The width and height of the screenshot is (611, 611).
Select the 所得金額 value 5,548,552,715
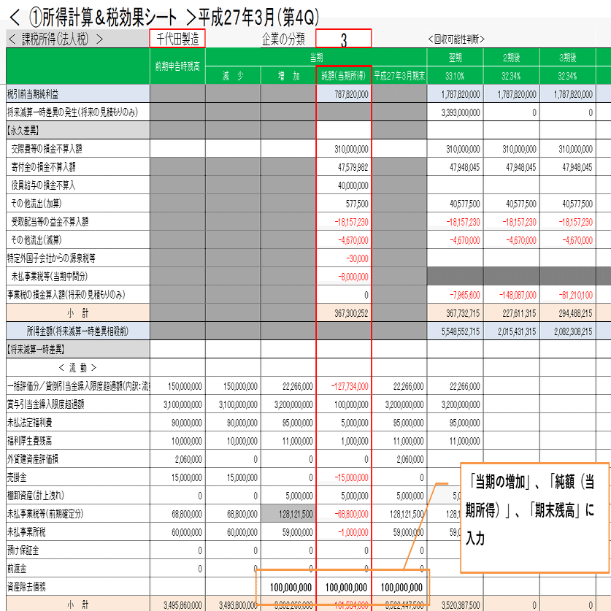tap(455, 331)
